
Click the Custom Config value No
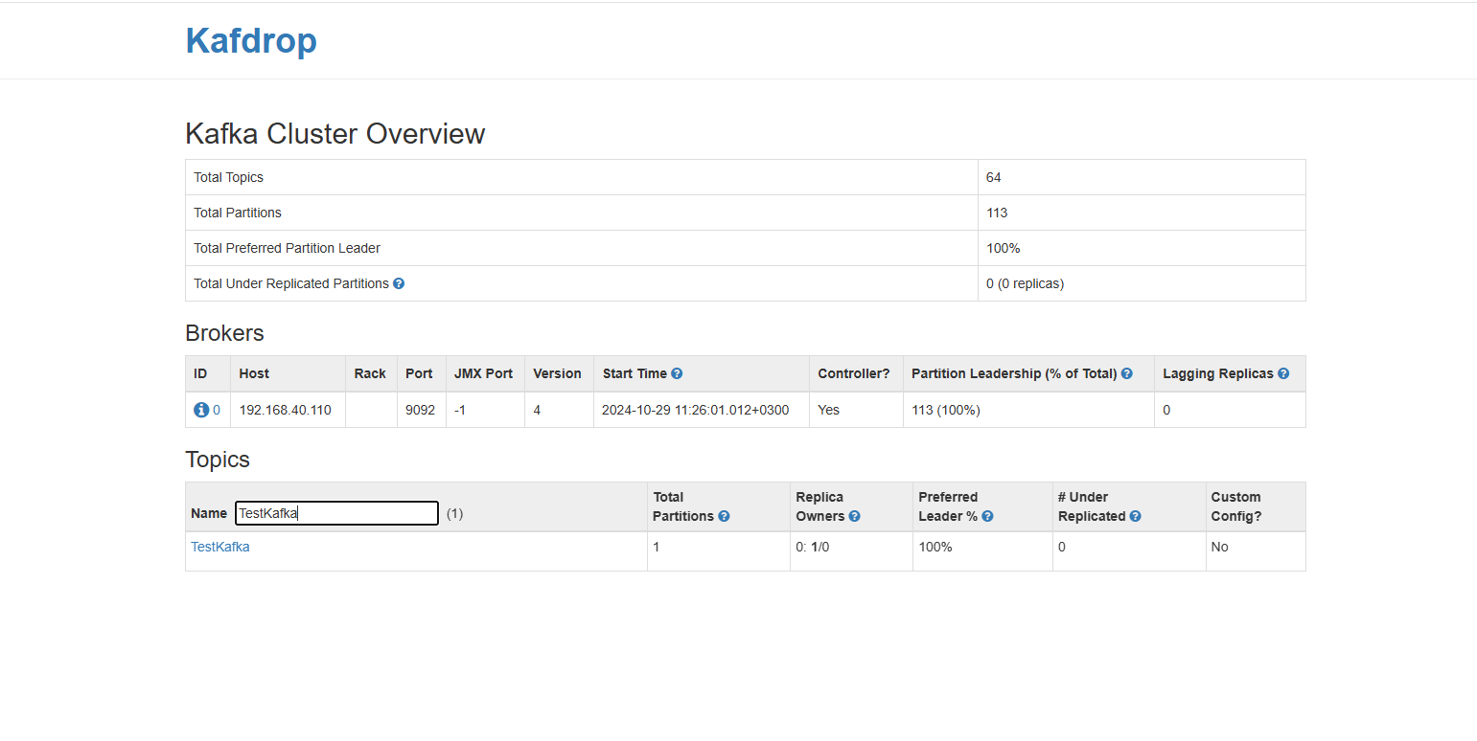pyautogui.click(x=1219, y=547)
